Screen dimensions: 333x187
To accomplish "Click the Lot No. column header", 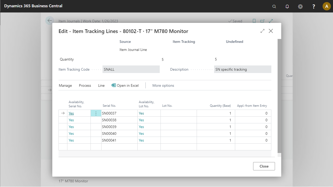I will tap(167, 106).
